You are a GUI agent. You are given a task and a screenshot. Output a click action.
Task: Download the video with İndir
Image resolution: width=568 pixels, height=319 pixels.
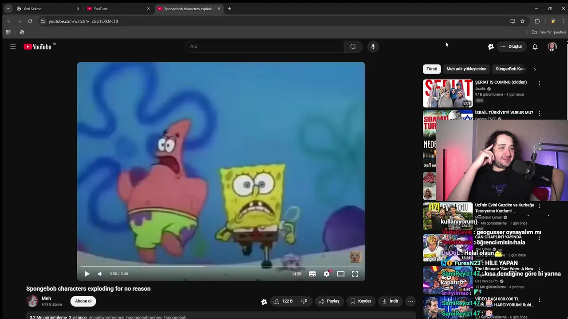[x=390, y=301]
